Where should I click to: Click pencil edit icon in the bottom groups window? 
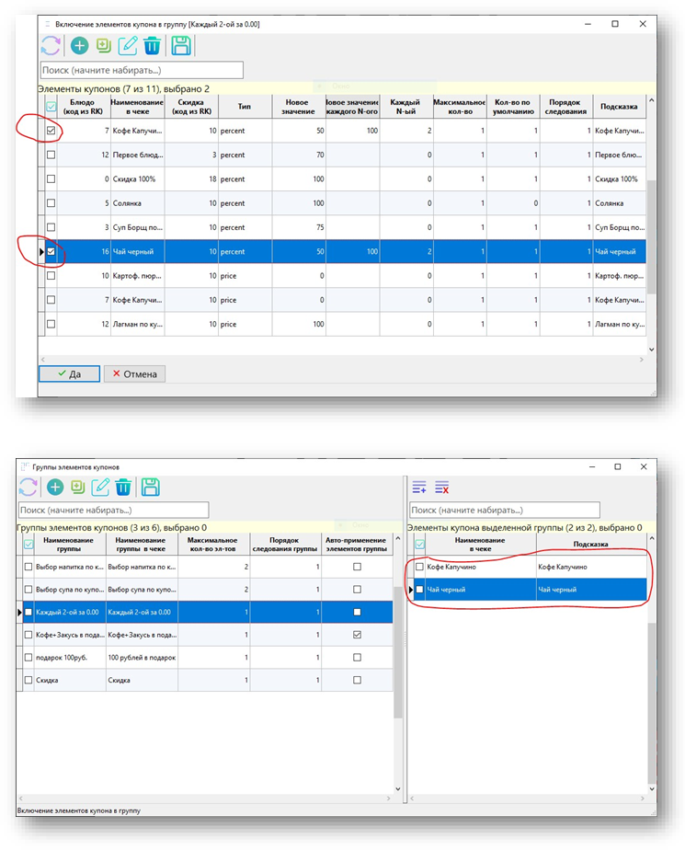tap(100, 487)
